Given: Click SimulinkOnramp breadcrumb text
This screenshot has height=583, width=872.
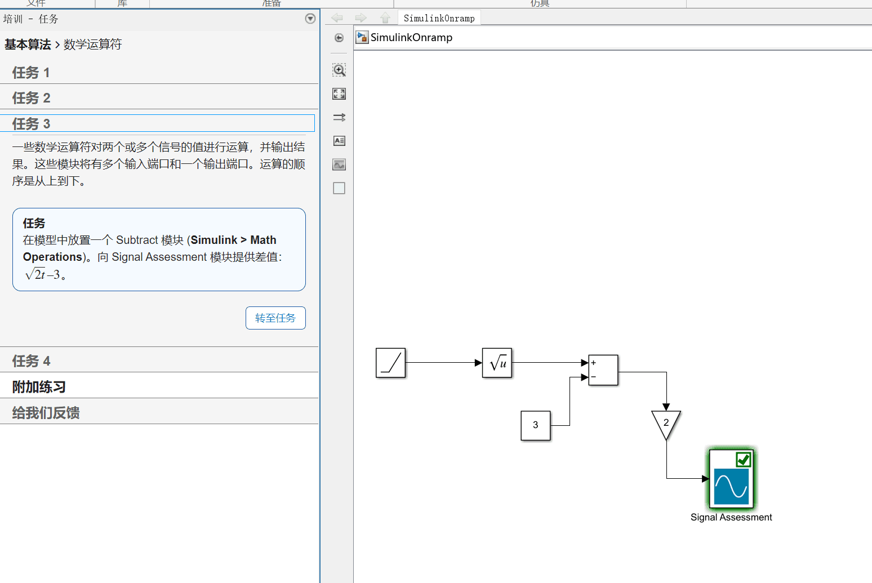Looking at the screenshot, I should (x=411, y=37).
